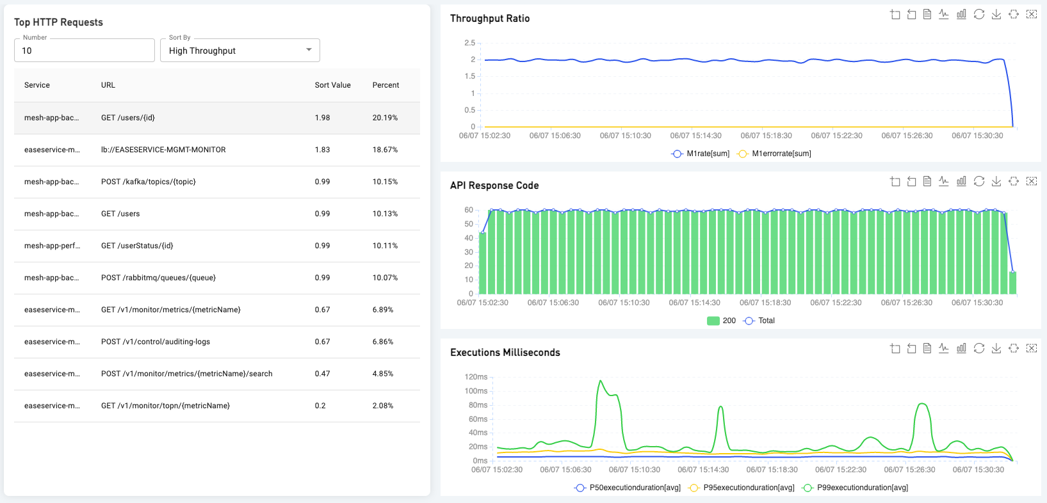Click the 1.98 sort value cell

click(x=322, y=118)
